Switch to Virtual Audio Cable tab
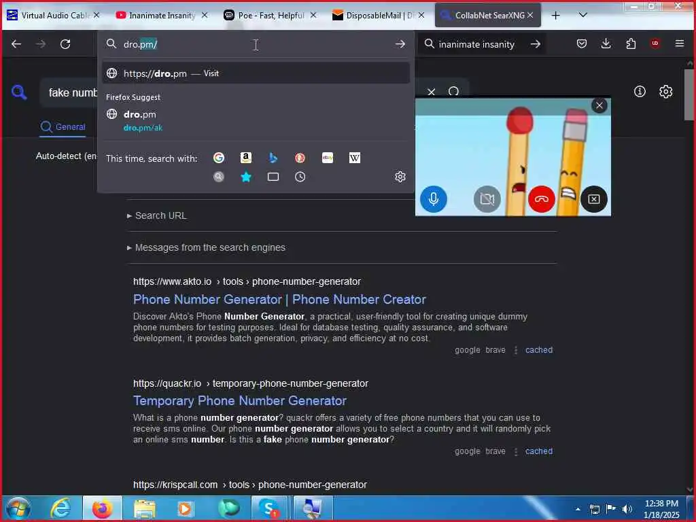The height and width of the screenshot is (522, 696). (53, 16)
